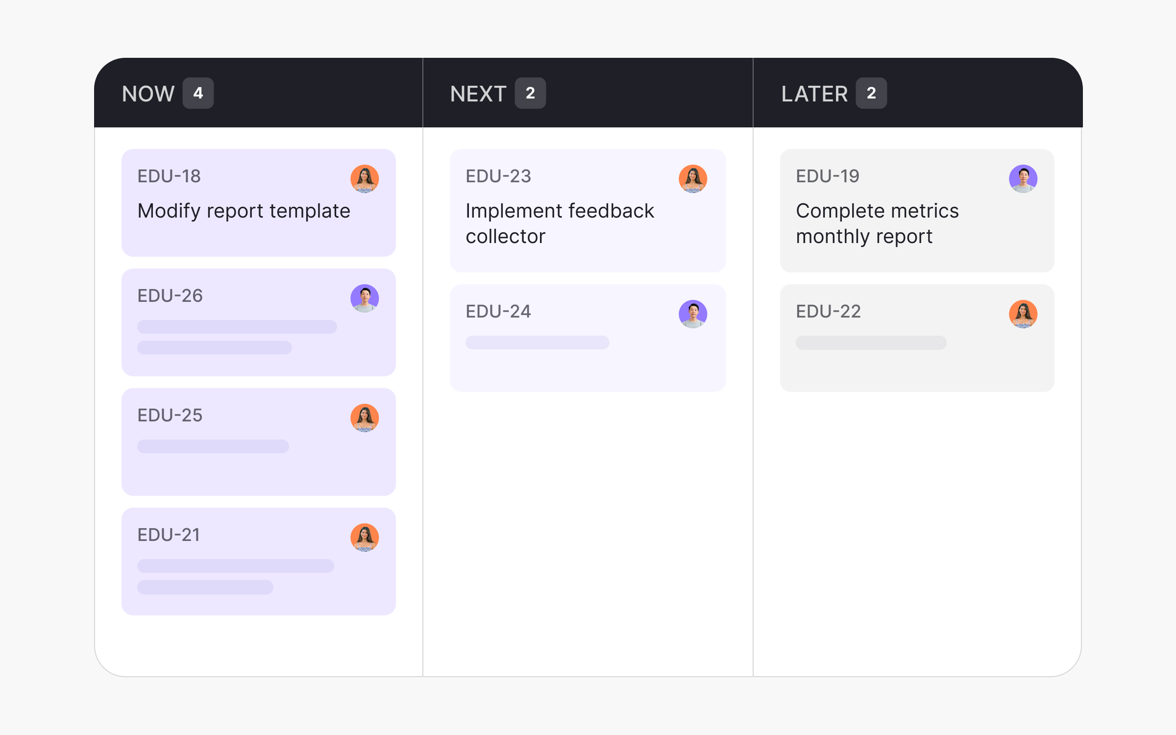The image size is (1176, 735).
Task: Select the LATER column header
Action: pos(814,94)
